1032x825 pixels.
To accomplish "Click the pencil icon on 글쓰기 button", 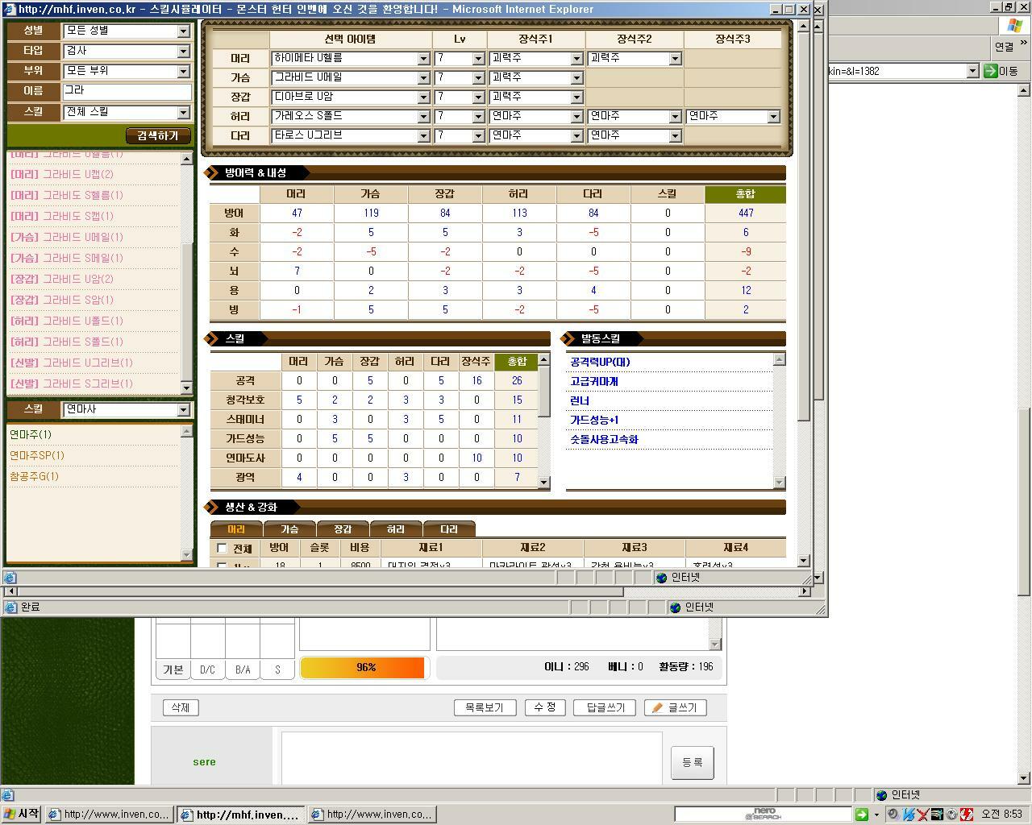I will click(x=657, y=707).
